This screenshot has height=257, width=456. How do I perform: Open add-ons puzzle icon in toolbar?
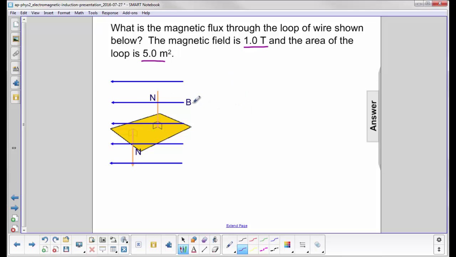169,245
